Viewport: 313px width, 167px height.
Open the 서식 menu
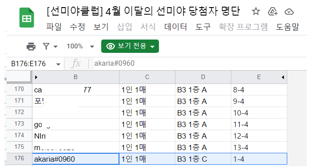point(148,27)
